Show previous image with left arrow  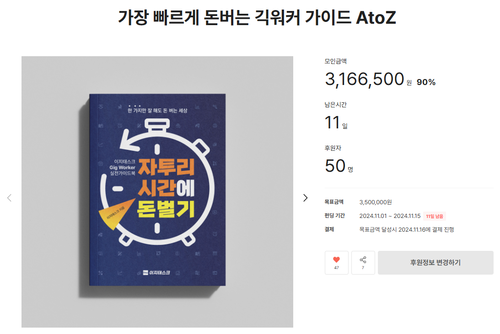click(10, 198)
